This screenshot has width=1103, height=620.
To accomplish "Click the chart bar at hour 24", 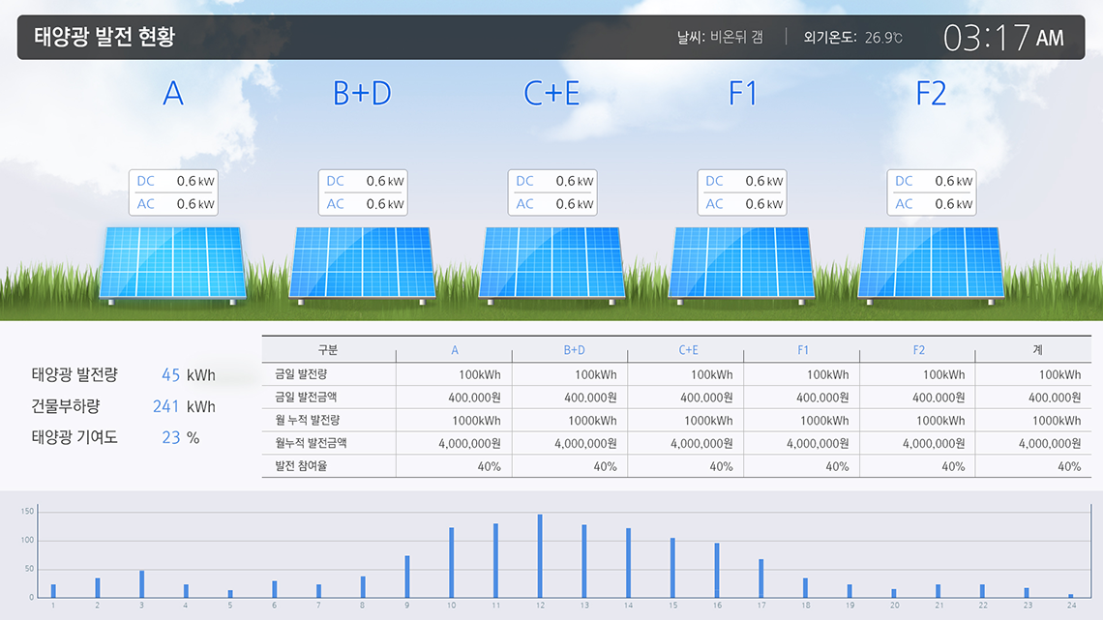I will pos(1071,596).
